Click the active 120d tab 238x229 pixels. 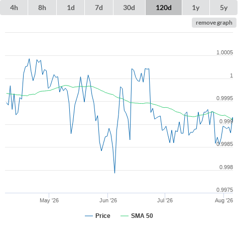click(164, 8)
